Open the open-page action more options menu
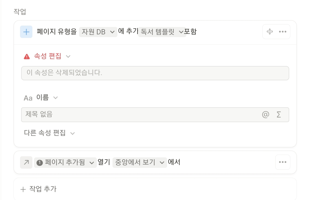 [283, 162]
